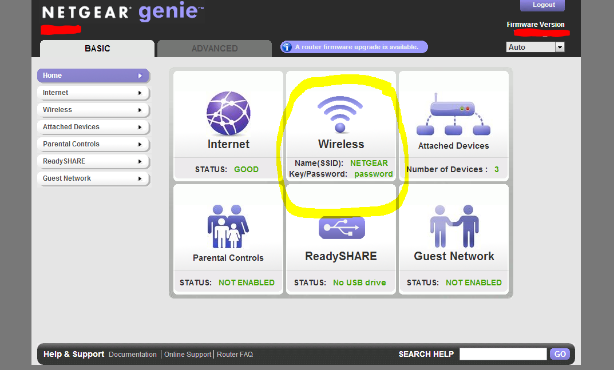Screen dimensions: 614x370
Task: Click the Firmware Version label
Action: pos(536,24)
